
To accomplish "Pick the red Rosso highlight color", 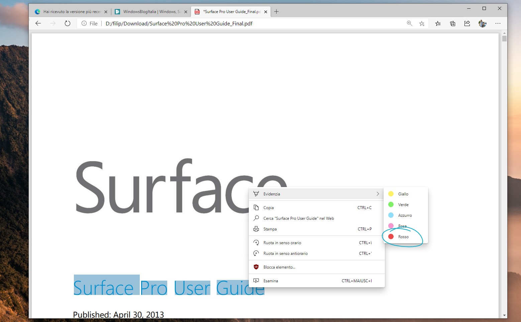I will pyautogui.click(x=406, y=236).
